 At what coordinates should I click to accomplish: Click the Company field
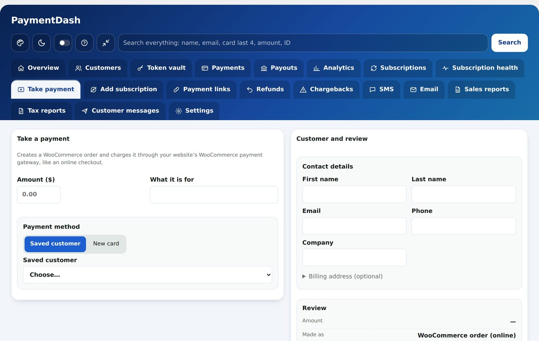[354, 257]
